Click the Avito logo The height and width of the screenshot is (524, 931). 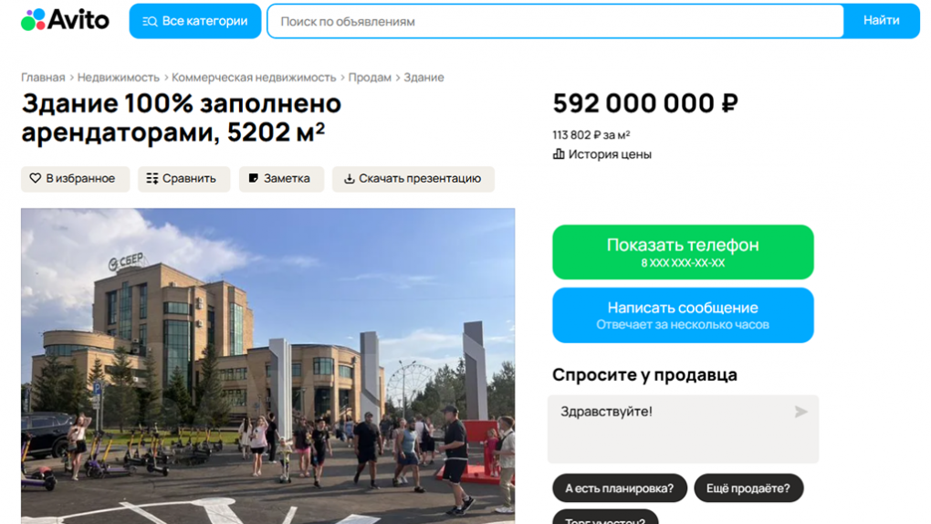point(66,20)
